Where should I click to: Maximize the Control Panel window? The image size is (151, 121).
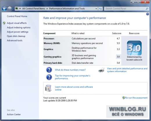coord(139,2)
